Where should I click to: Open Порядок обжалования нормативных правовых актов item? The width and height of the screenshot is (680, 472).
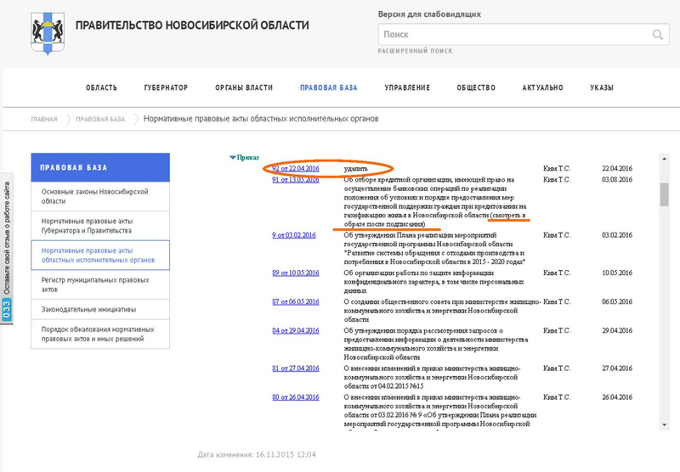coord(100,334)
